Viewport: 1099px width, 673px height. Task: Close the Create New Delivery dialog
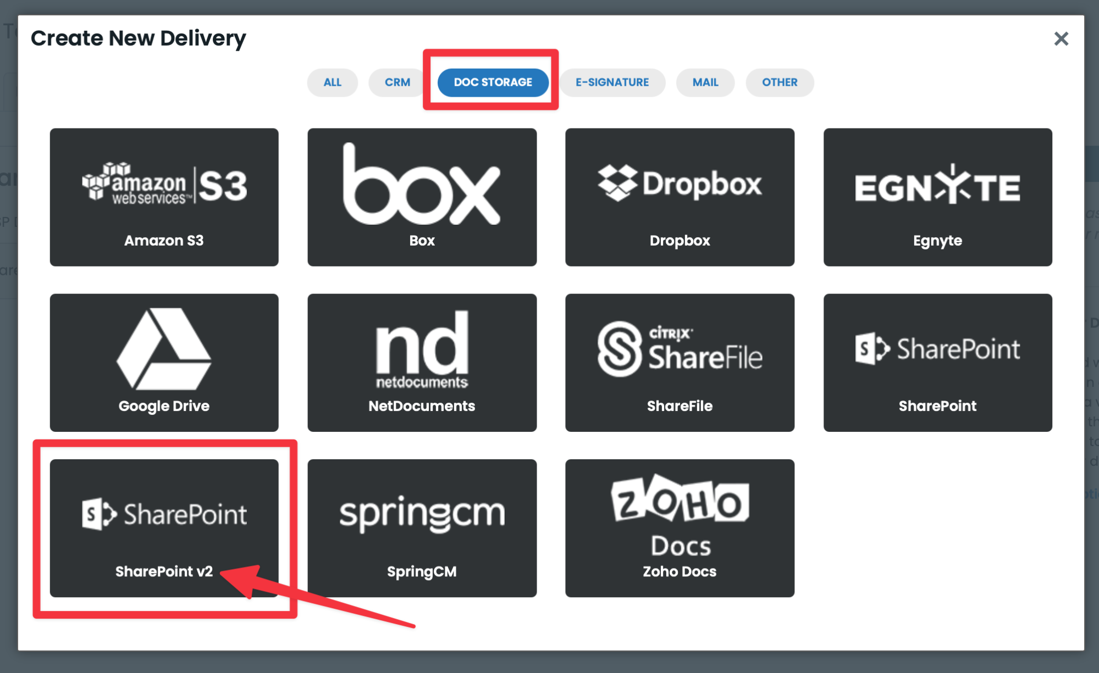pyautogui.click(x=1061, y=38)
